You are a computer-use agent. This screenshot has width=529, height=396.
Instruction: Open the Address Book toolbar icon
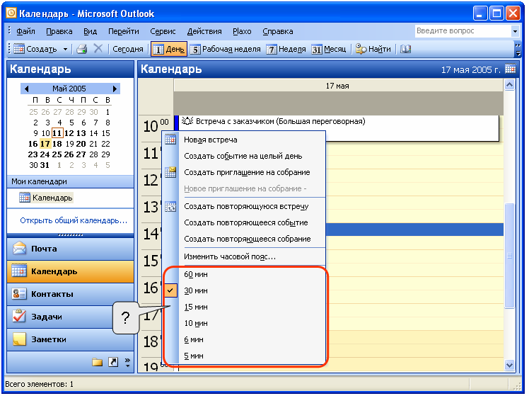coord(405,49)
